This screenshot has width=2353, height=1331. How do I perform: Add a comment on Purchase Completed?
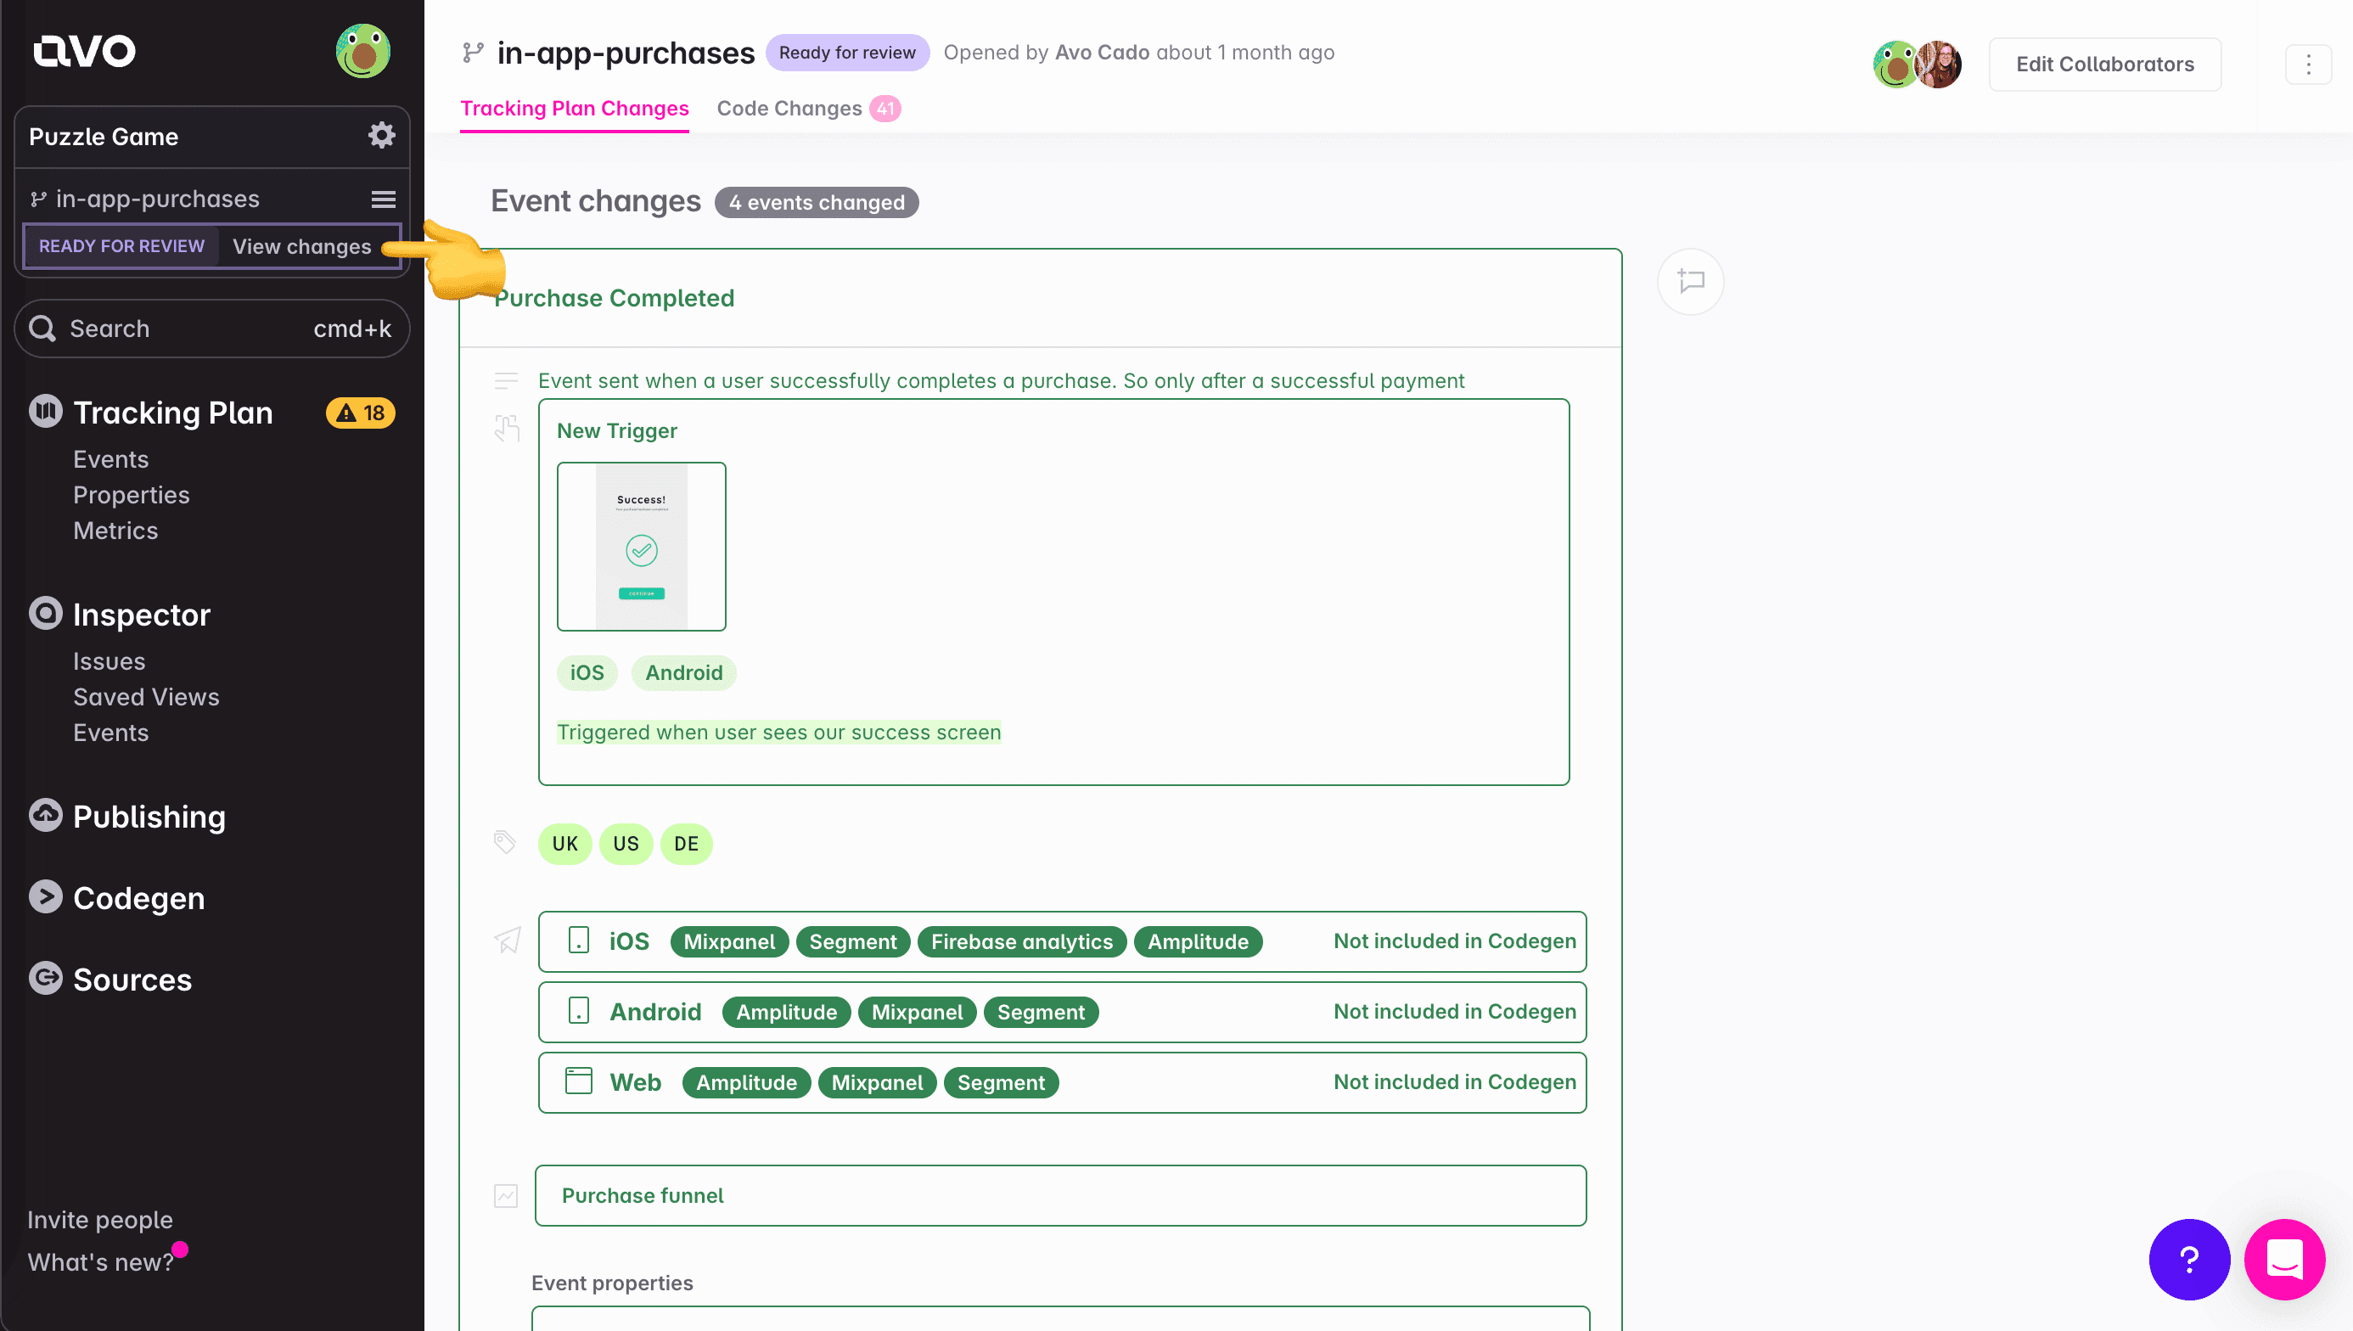pyautogui.click(x=1690, y=282)
